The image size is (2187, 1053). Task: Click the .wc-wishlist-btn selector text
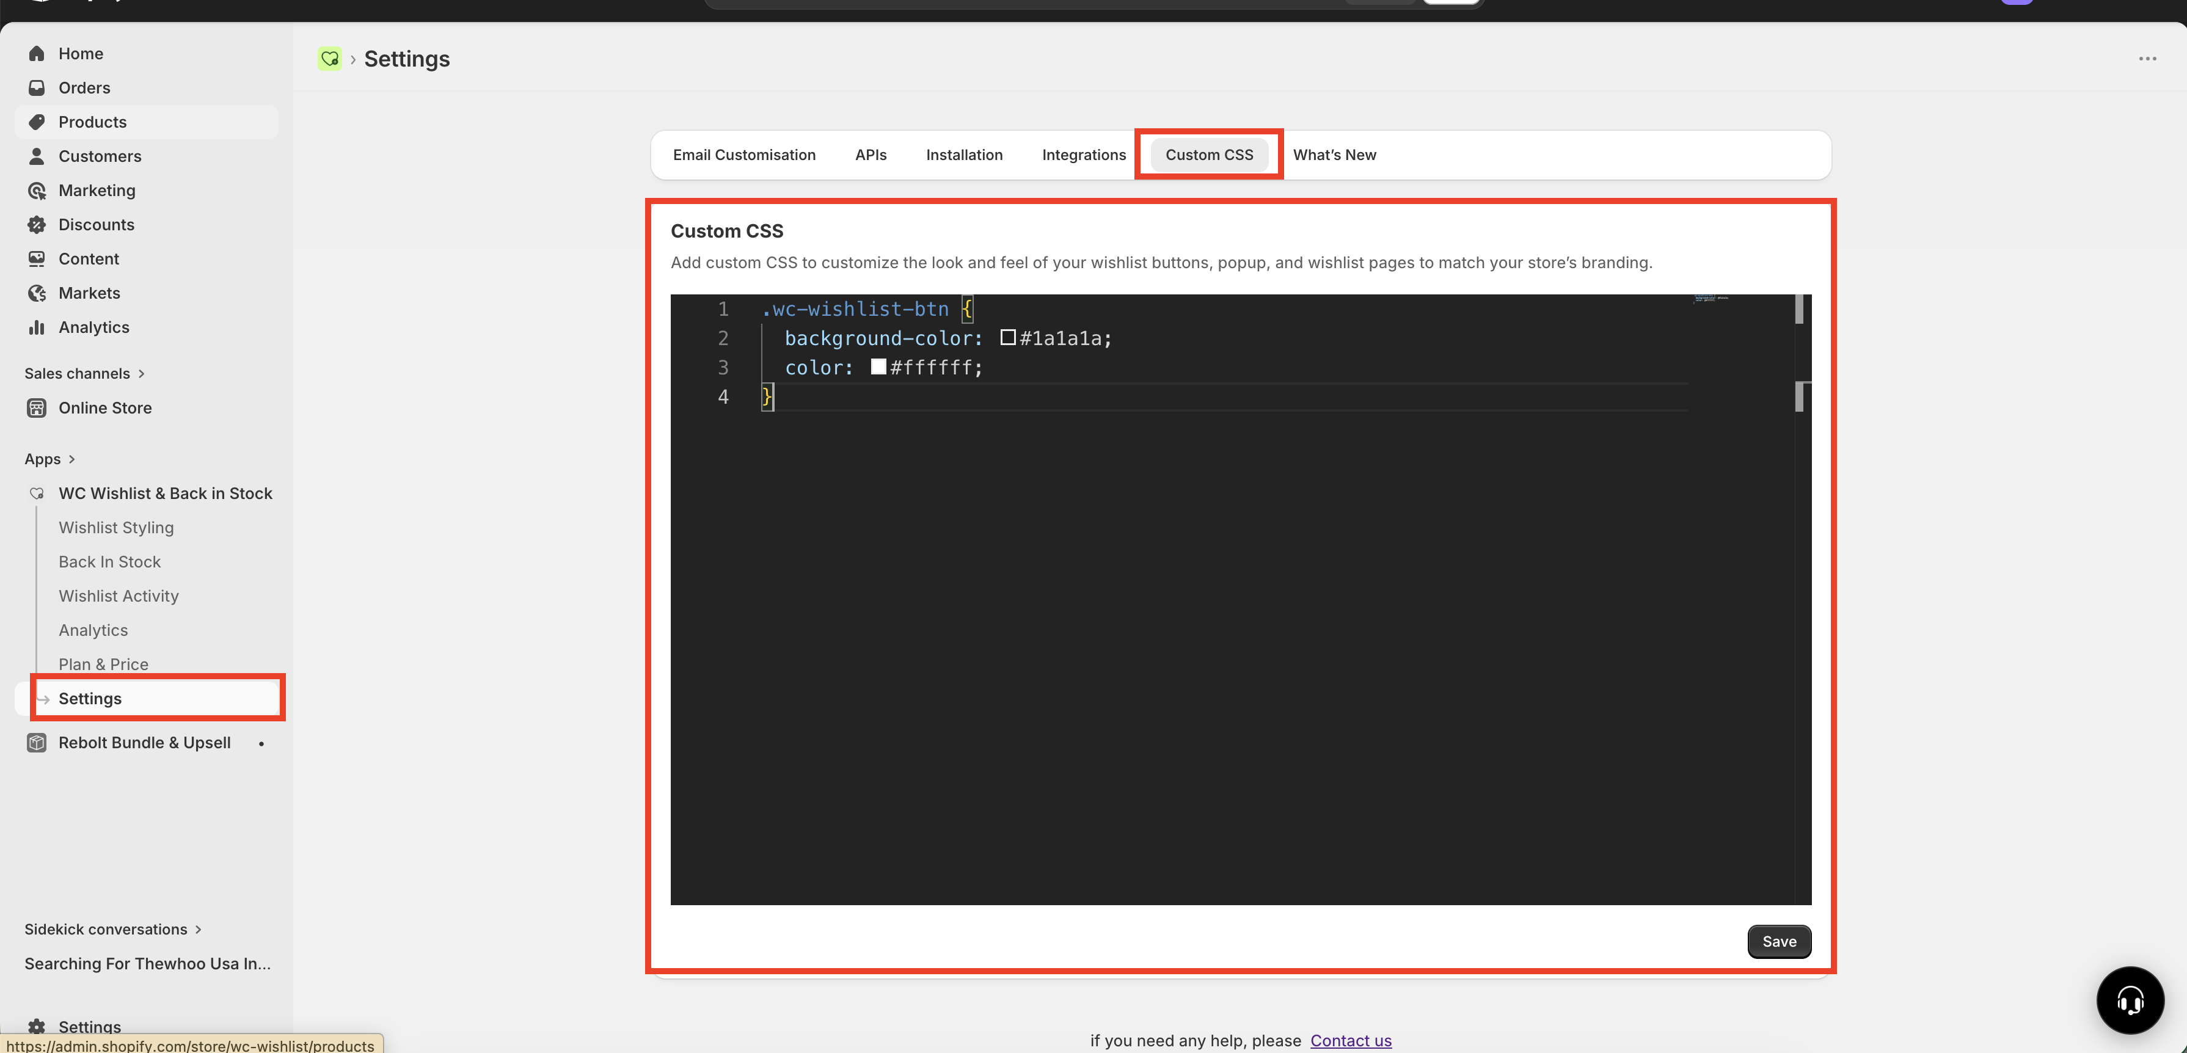pos(855,309)
